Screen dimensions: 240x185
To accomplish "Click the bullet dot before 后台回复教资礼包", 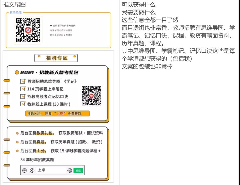I will coord(17,133).
